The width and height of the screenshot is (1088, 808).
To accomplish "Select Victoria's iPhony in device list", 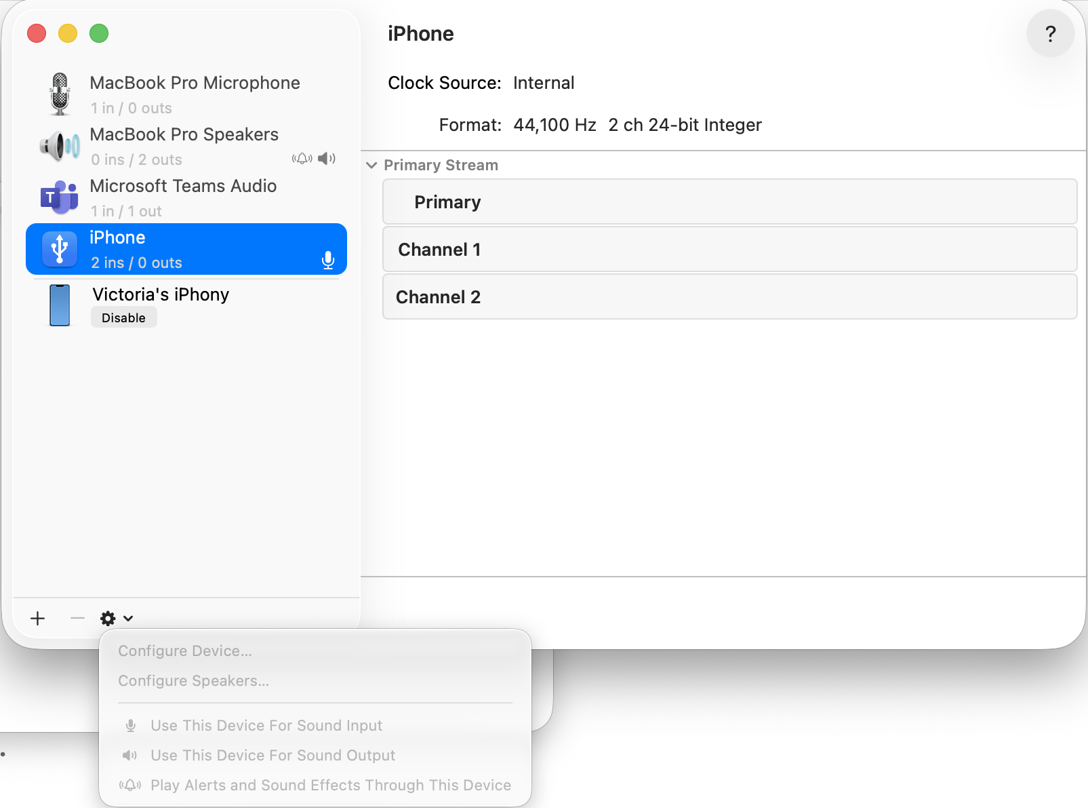I will coord(186,305).
